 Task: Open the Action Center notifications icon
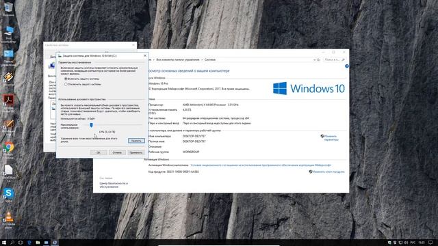click(430, 243)
